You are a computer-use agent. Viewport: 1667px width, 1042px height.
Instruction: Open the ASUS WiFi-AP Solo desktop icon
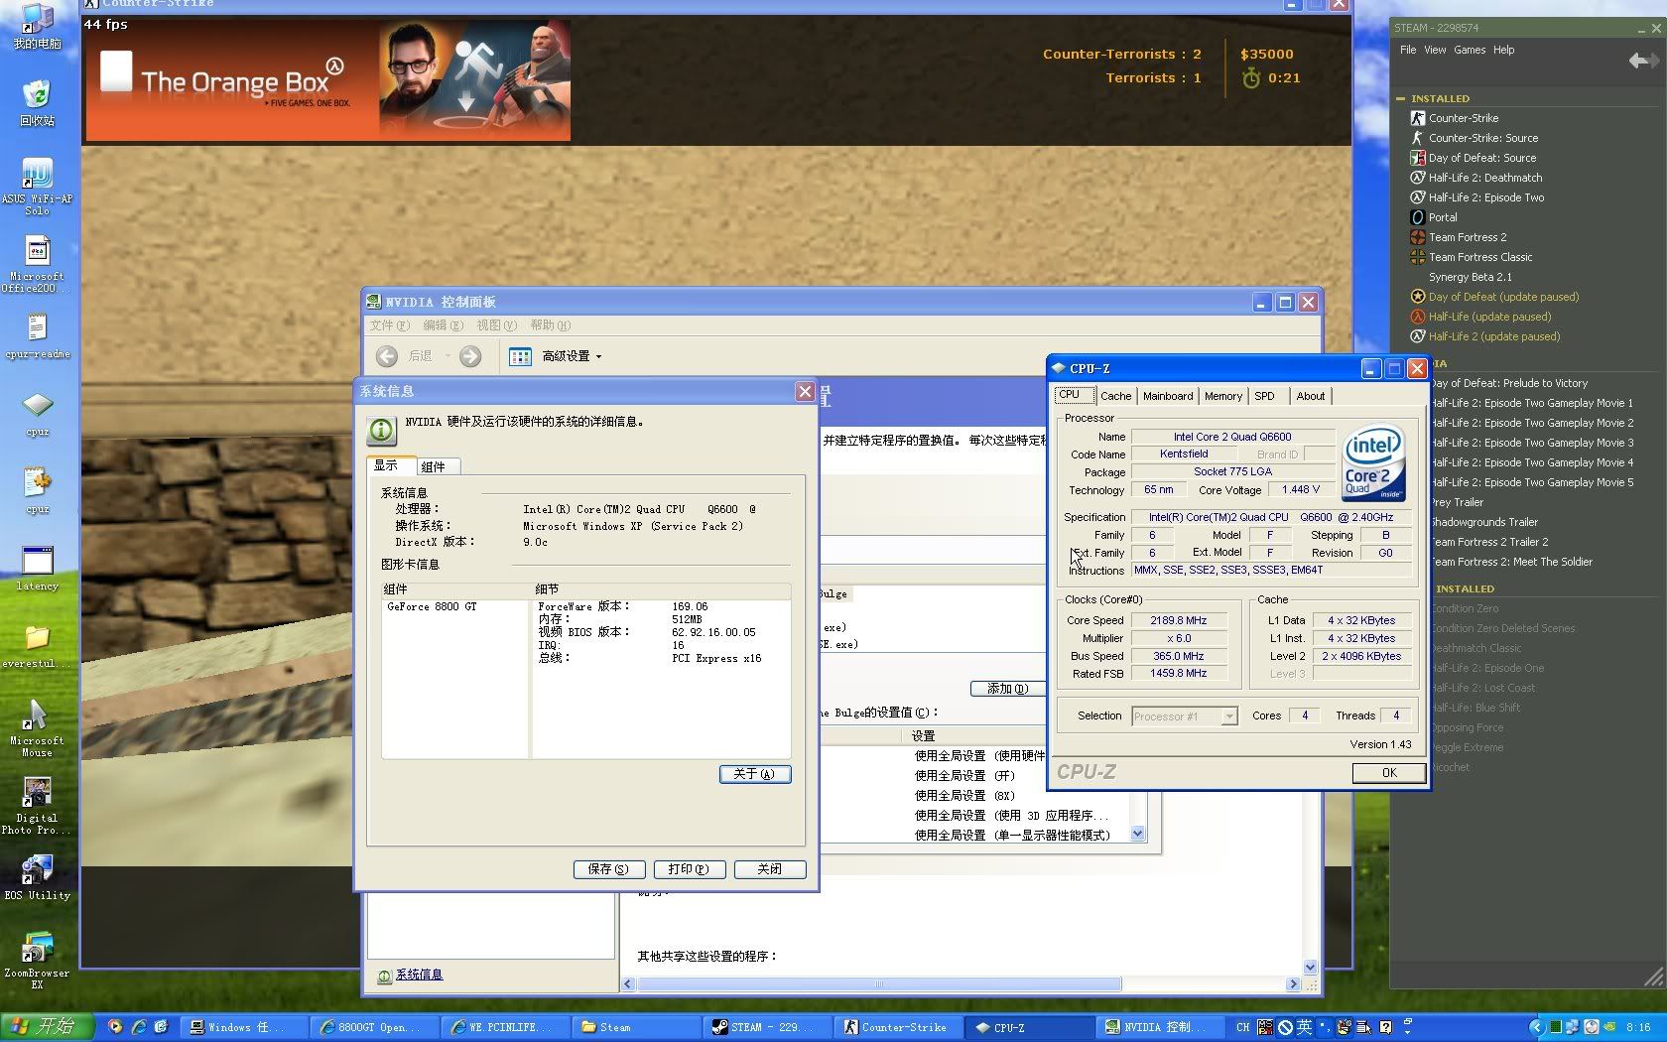(x=37, y=175)
